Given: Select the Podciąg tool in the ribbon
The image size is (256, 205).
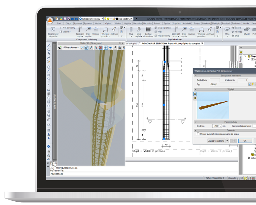Looking at the screenshot, I should pos(237,32).
